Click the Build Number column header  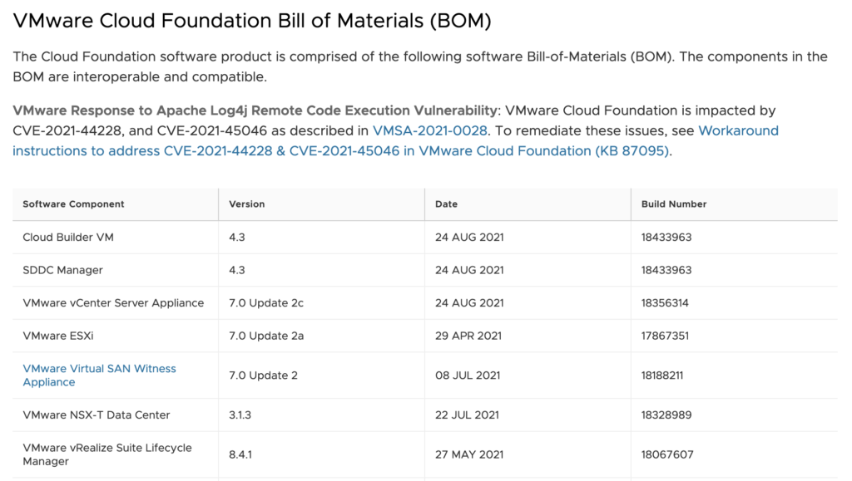[x=673, y=204]
